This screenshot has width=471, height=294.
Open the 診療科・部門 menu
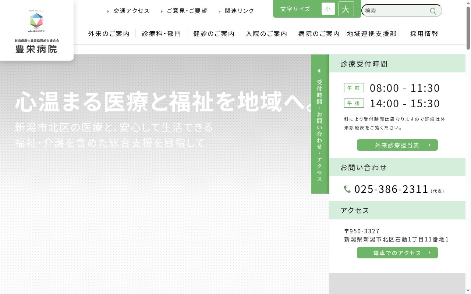162,33
